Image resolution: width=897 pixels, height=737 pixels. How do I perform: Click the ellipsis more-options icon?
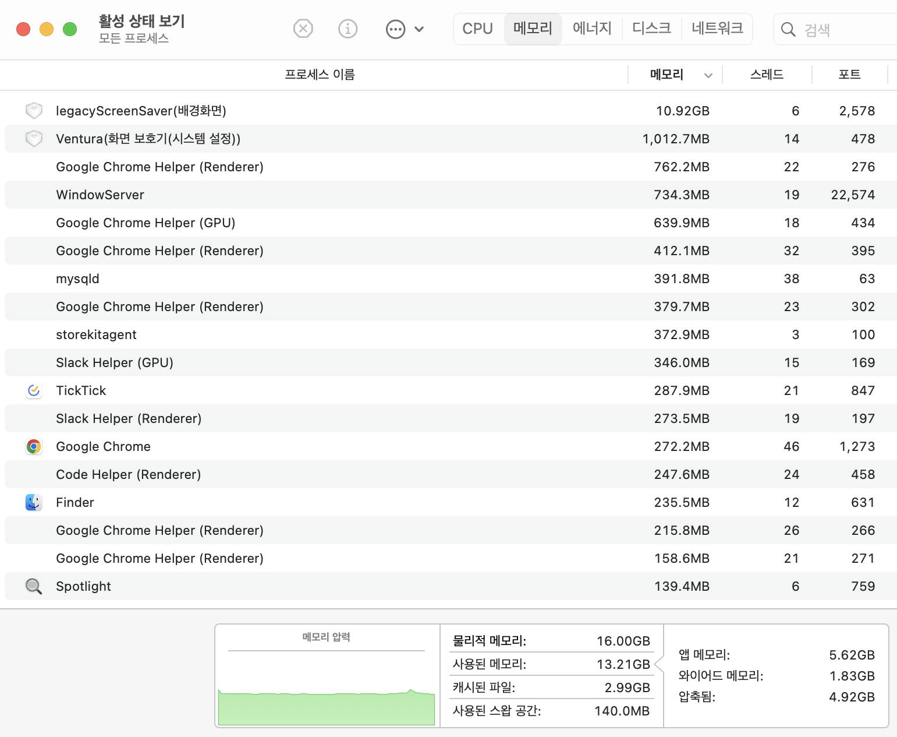point(395,29)
